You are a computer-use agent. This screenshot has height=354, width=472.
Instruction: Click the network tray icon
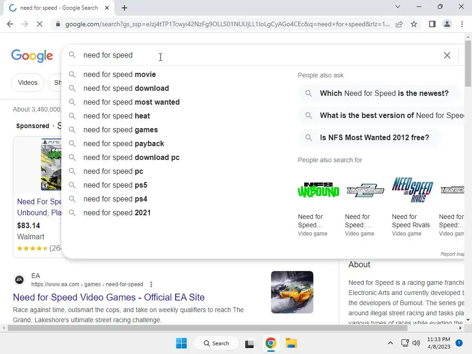(x=405, y=343)
